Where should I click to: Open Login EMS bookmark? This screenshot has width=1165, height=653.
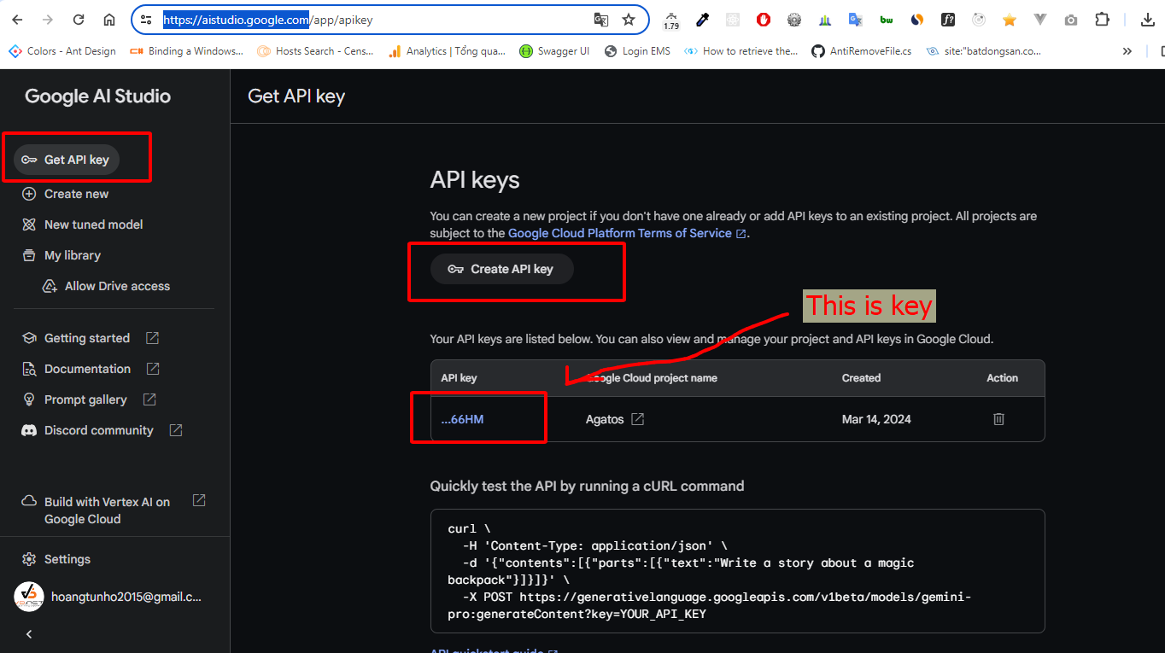click(x=637, y=51)
